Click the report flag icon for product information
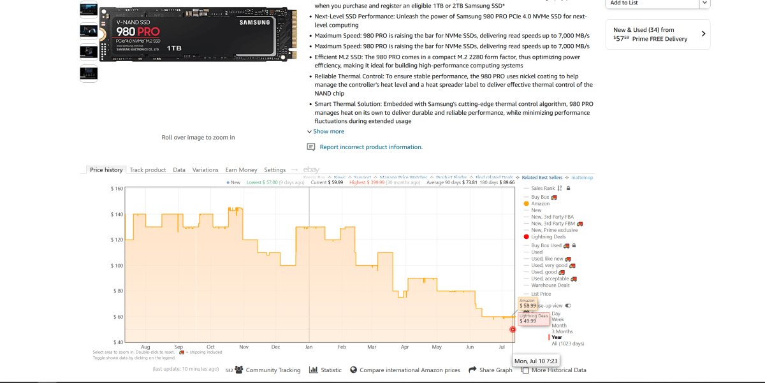Image resolution: width=765 pixels, height=383 pixels. [x=311, y=147]
